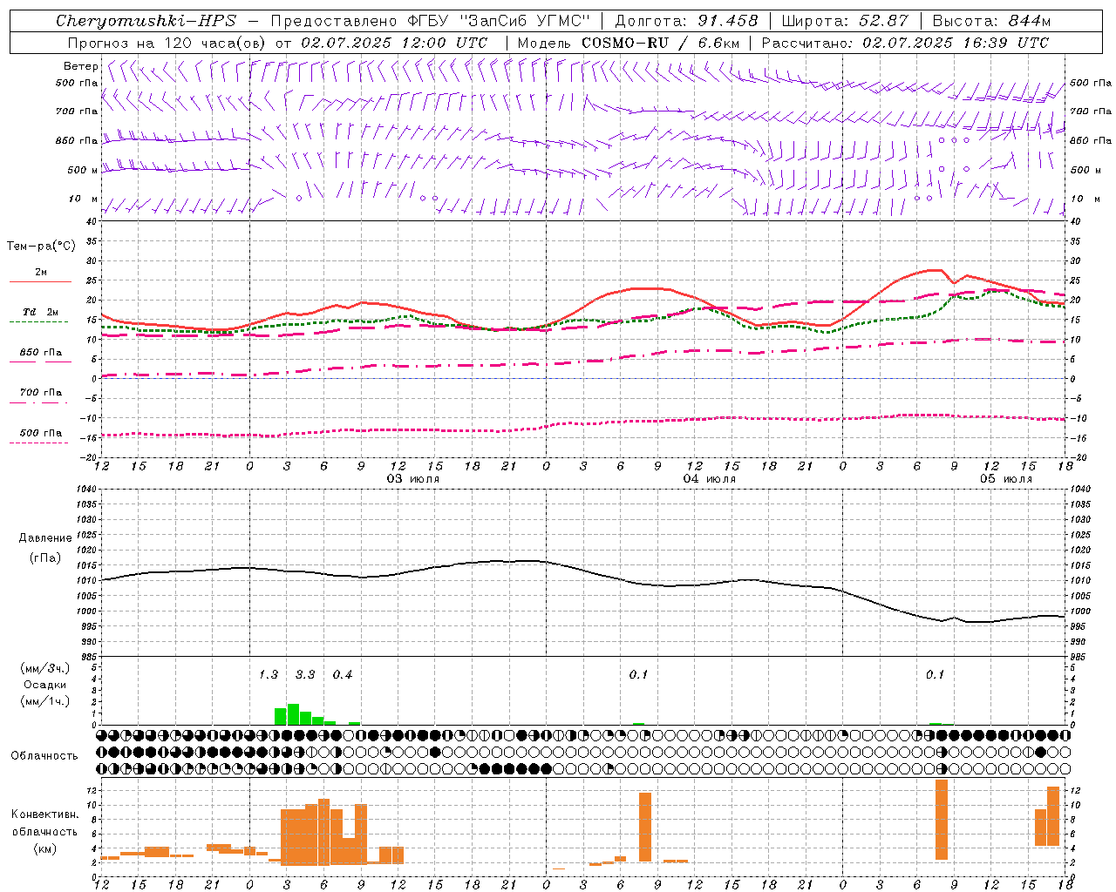
Task: Click 'Прогноз на 120 часа(ов)' header text
Action: tap(167, 43)
